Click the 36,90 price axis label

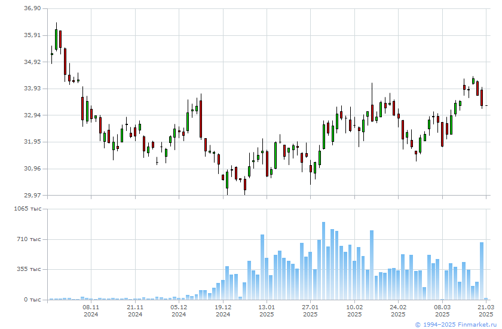click(x=32, y=8)
